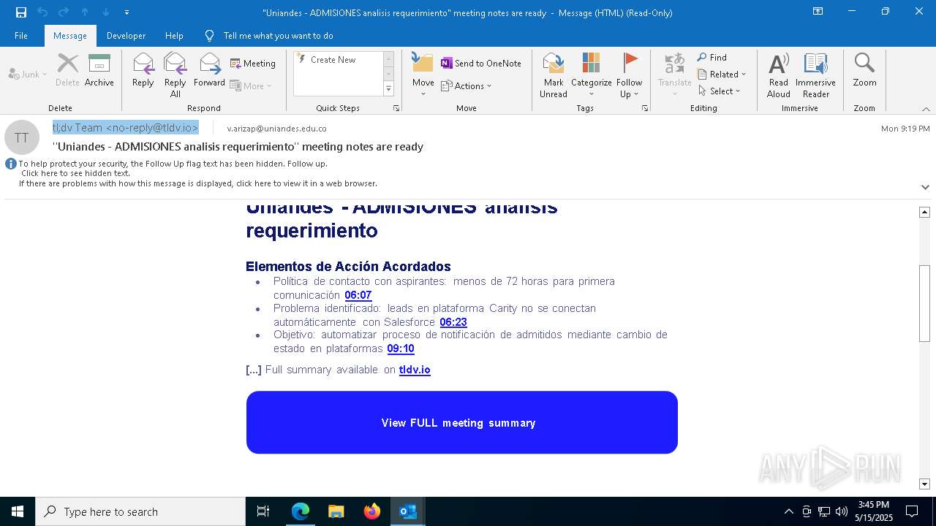
Task: Archive this message
Action: [x=99, y=71]
